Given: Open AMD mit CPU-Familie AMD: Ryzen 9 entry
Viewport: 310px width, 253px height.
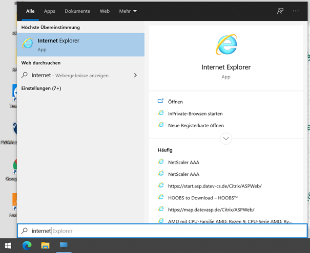Looking at the screenshot, I should pos(230,221).
